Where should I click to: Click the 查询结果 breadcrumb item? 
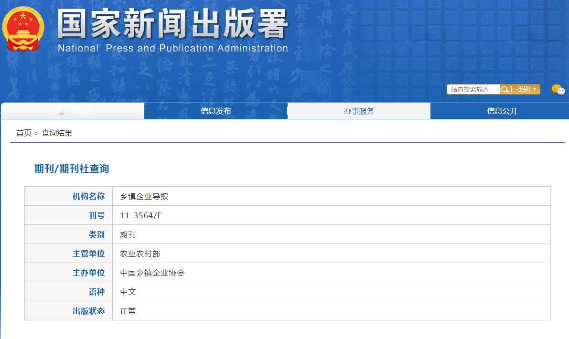coord(57,133)
